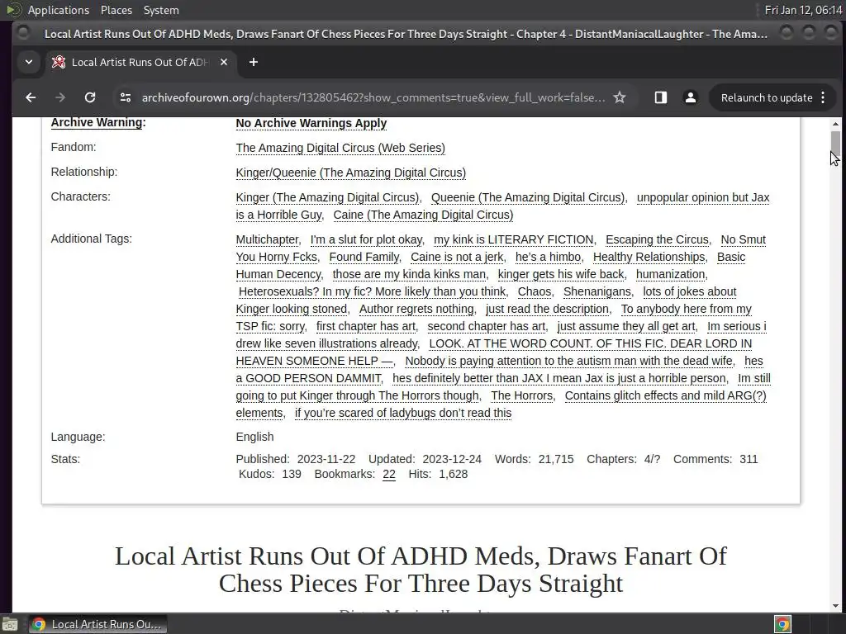This screenshot has height=634, width=846.
Task: Click he's a himbo tag
Action: pos(548,257)
